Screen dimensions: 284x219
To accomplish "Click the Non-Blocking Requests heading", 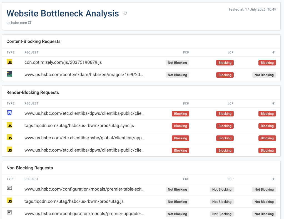I will 30,168.
